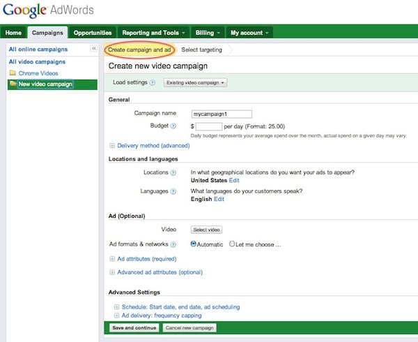Open the Reporting and Tools menu
This screenshot has width=418, height=342.
coord(153,33)
